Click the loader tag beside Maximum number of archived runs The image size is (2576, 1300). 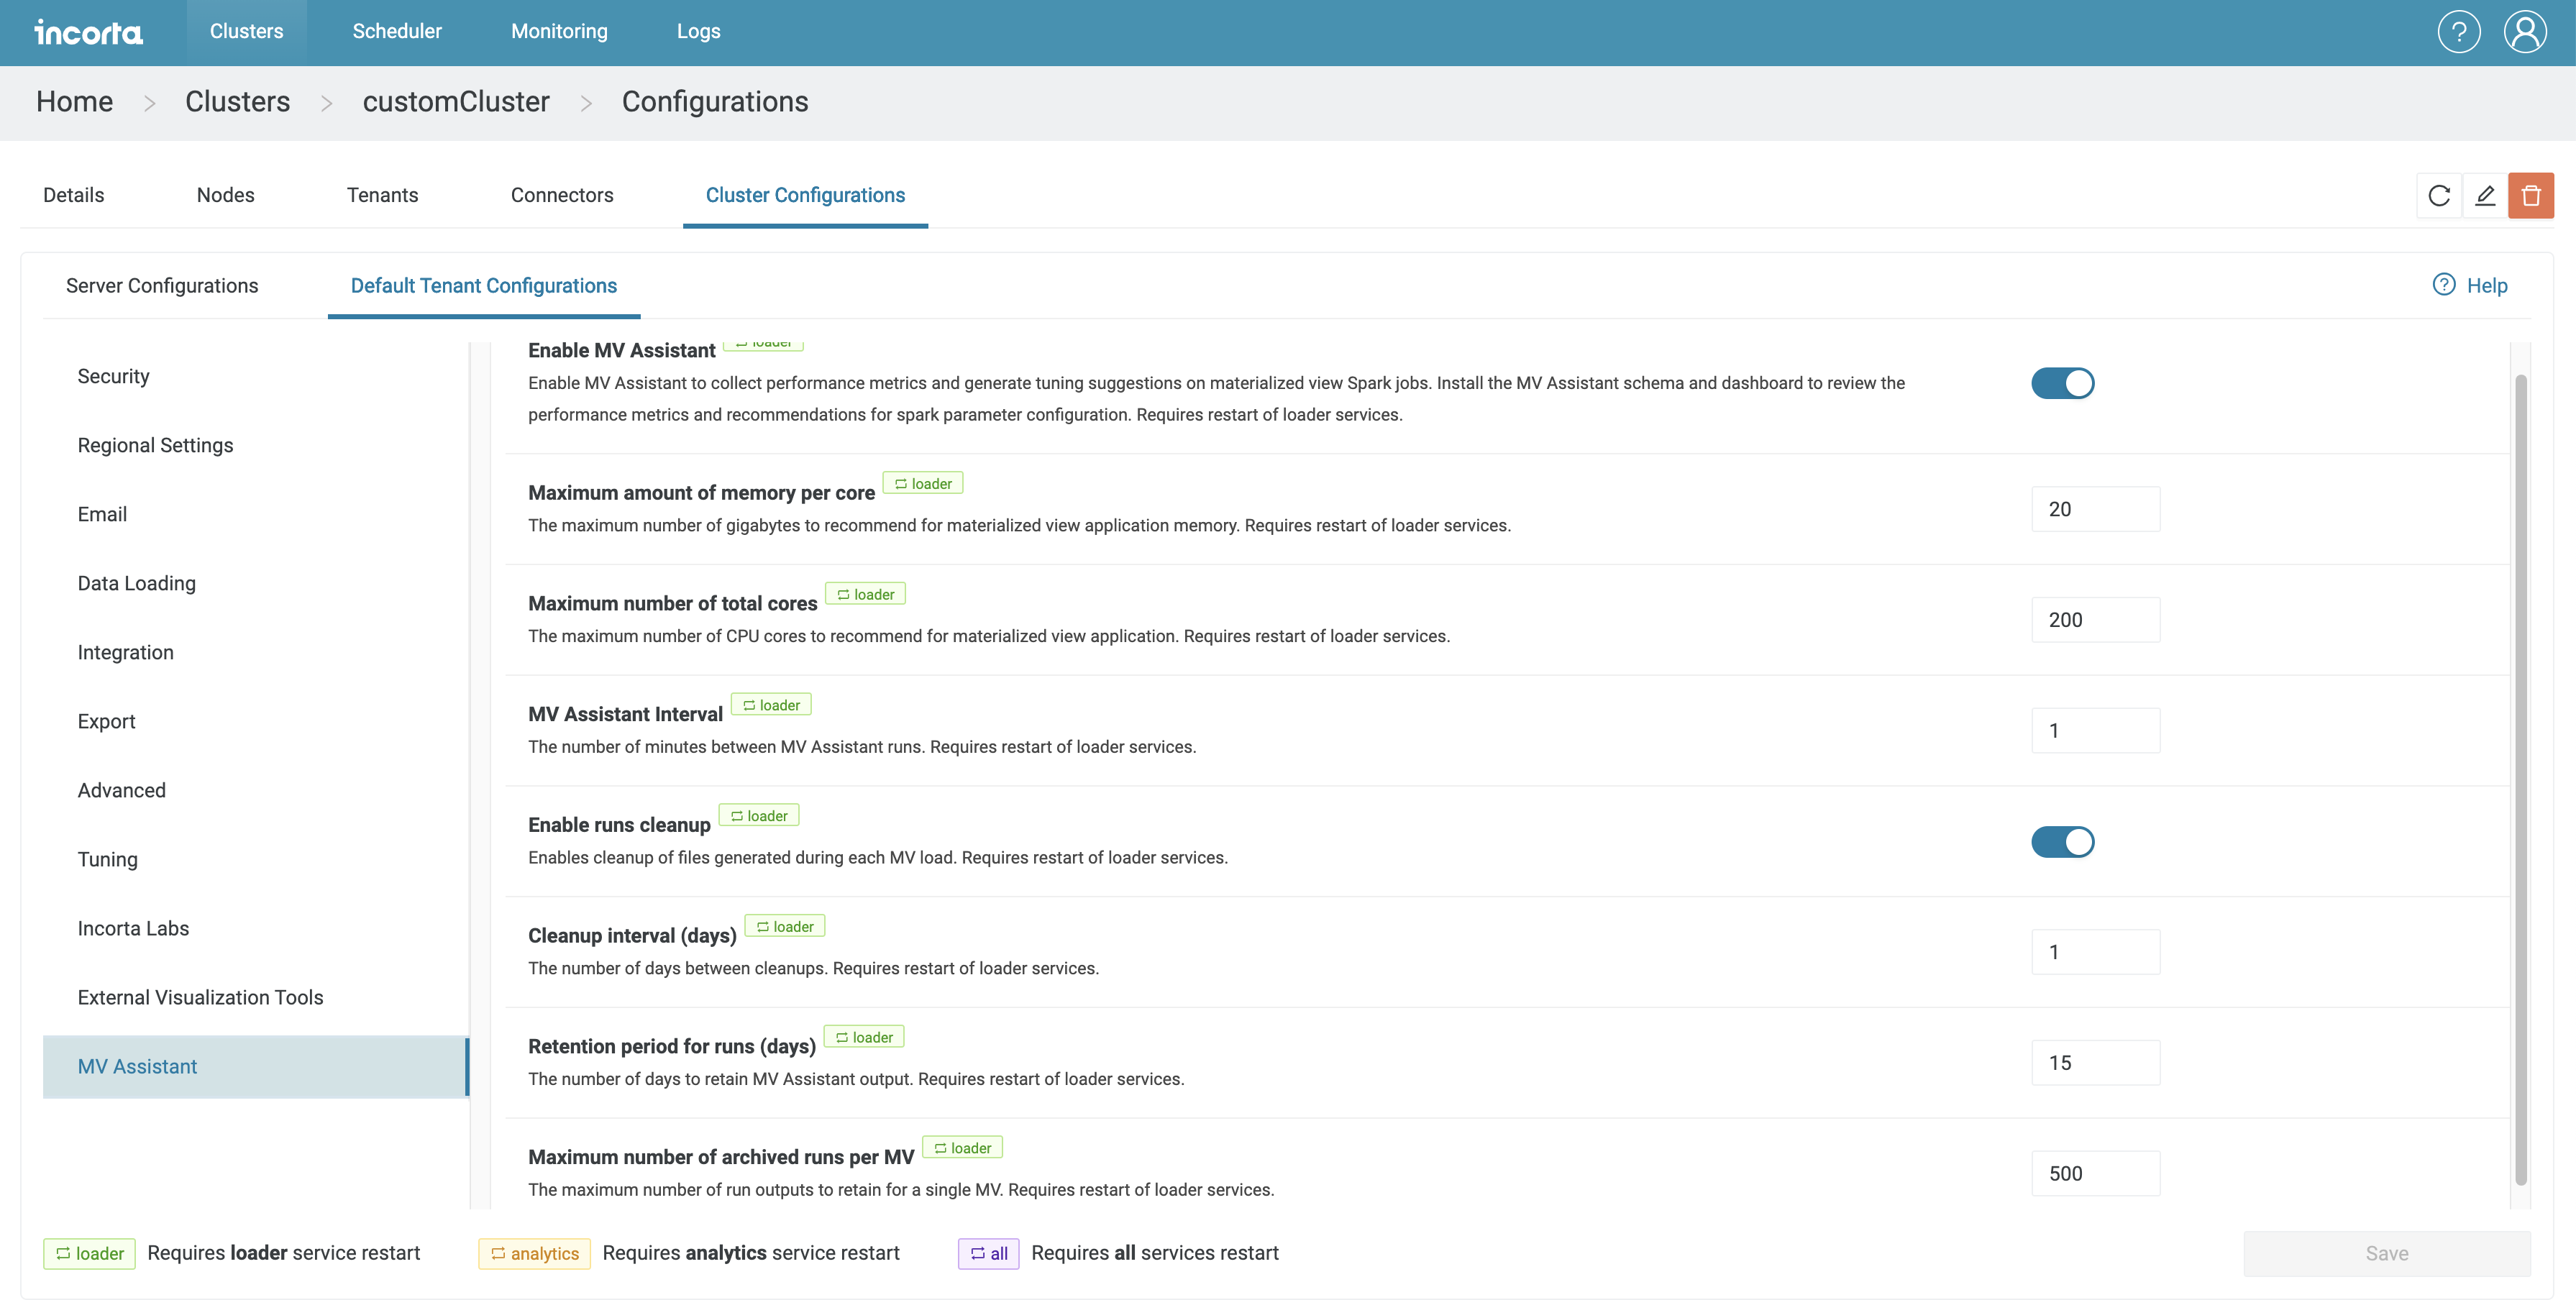point(962,1148)
